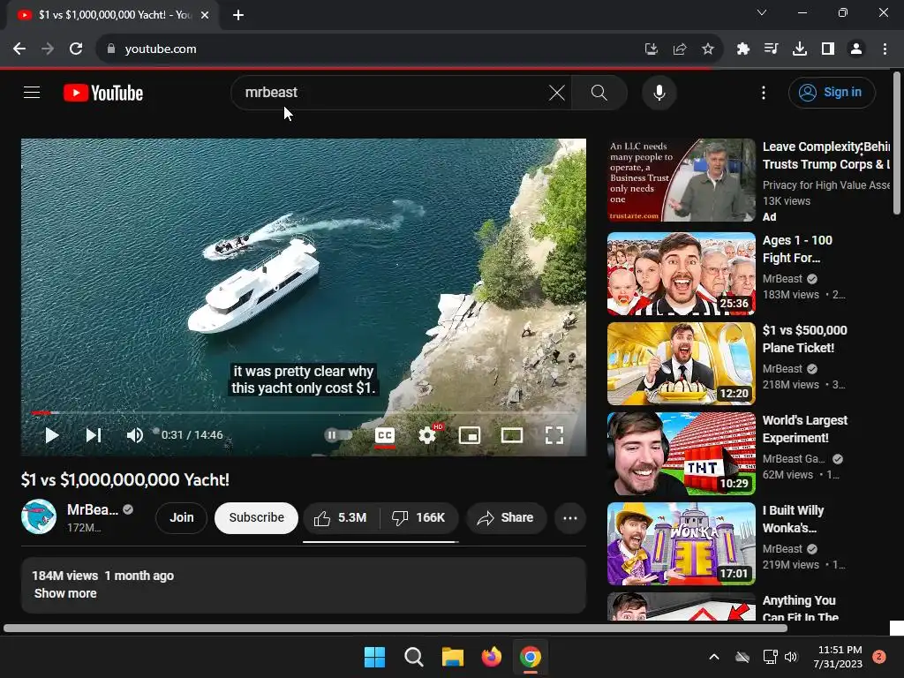This screenshot has height=678, width=904.
Task: Open the MrBeast channel avatar
Action: click(39, 516)
